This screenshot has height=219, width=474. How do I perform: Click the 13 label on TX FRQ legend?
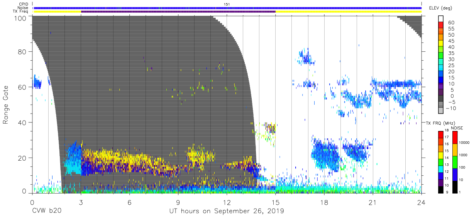(447, 165)
